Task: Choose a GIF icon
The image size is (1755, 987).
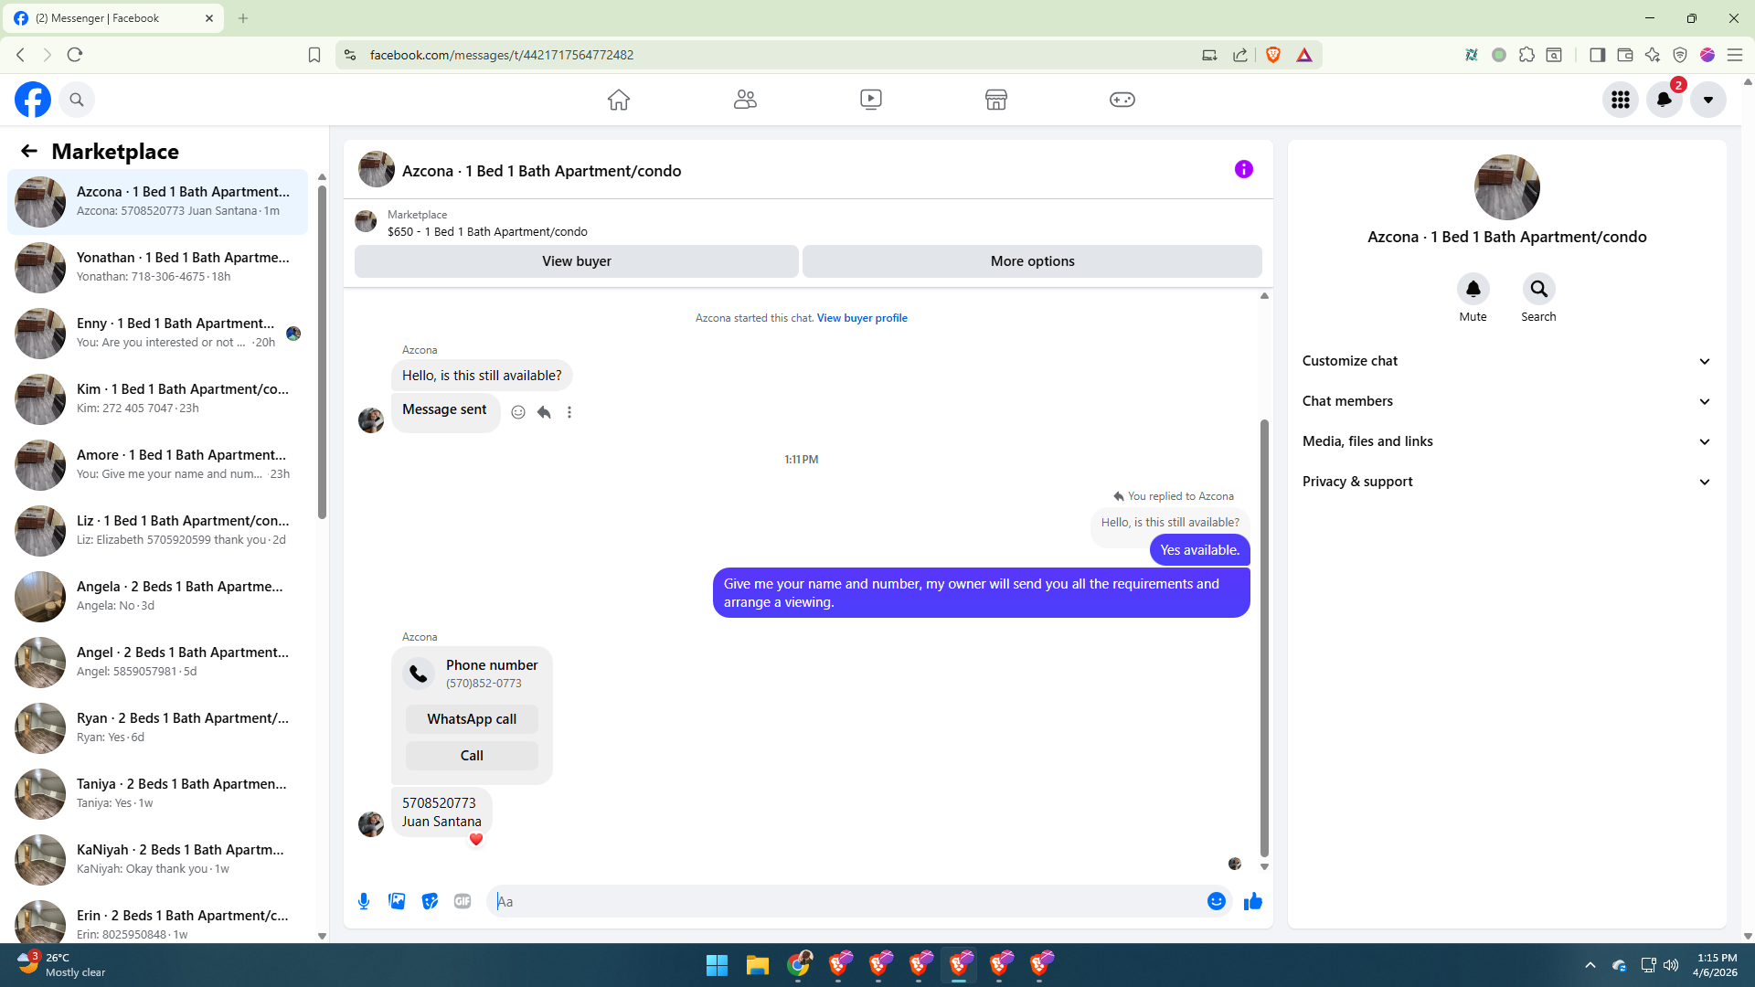Action: coord(463,901)
